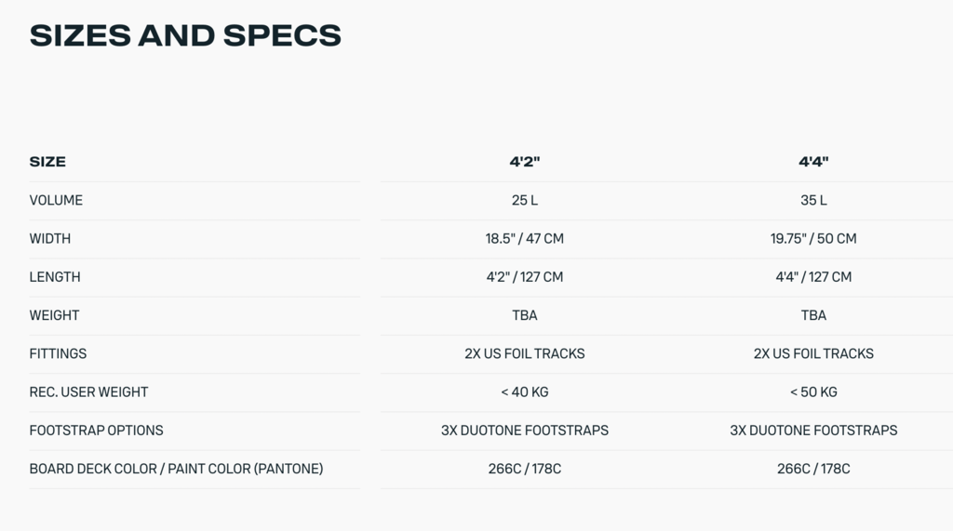
Task: Click the 4'2" / 127 CM length value
Action: click(525, 277)
